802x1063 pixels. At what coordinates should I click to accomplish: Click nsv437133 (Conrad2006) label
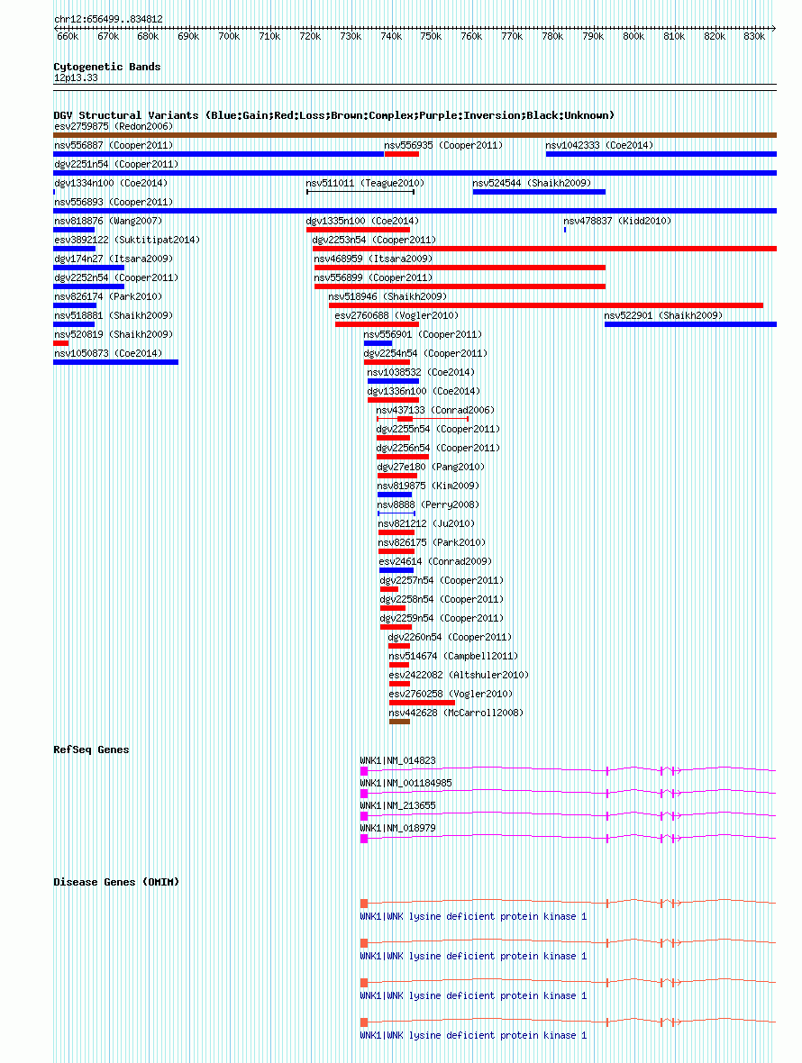click(435, 412)
